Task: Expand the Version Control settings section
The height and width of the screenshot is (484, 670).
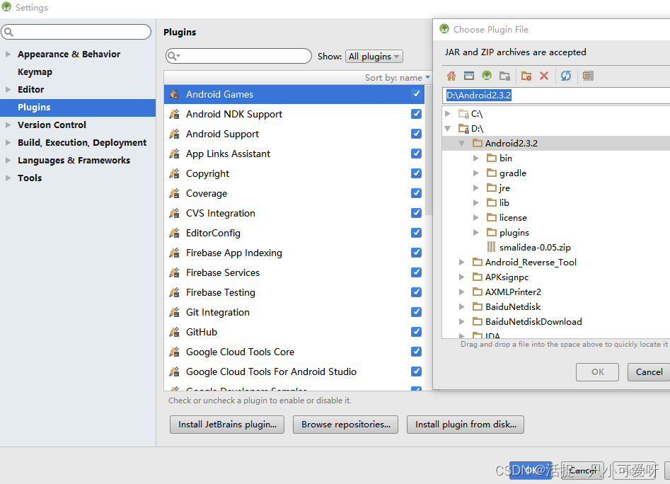Action: pos(8,125)
